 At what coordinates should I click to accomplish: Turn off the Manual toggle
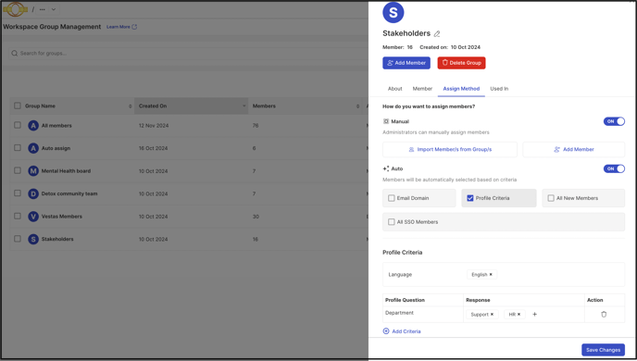614,121
